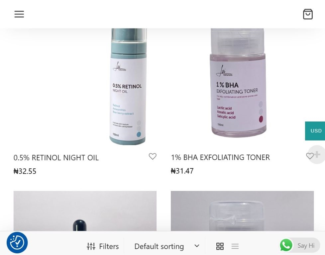Open the USD currency switcher
The image size is (325, 255).
coord(315,131)
